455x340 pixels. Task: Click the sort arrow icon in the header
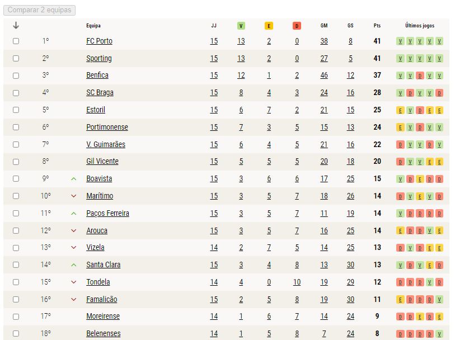point(16,25)
